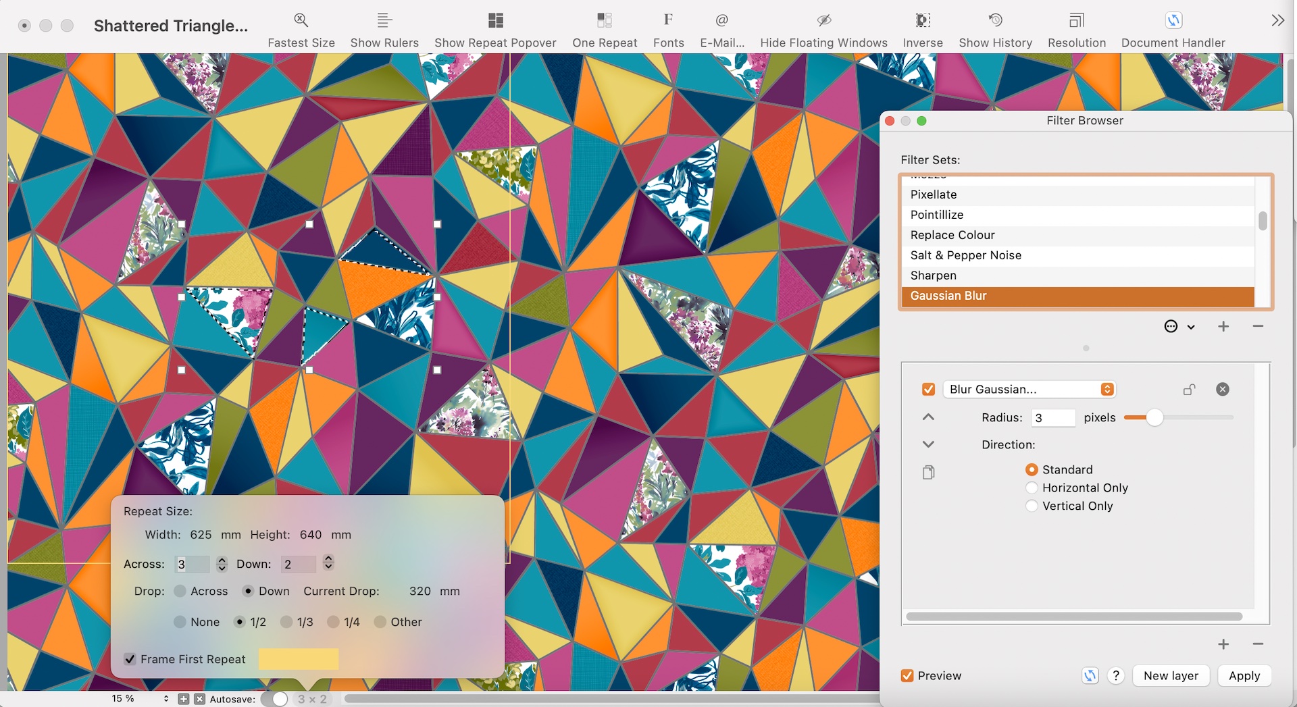Choose None drop fraction
The width and height of the screenshot is (1297, 707).
[180, 622]
